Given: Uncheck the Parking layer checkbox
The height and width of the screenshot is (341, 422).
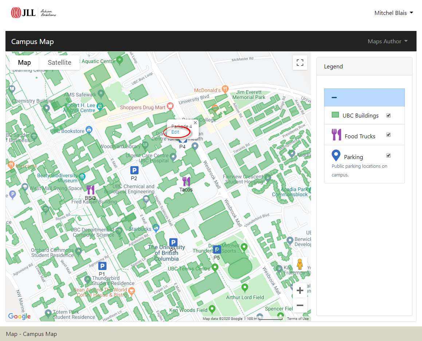Looking at the screenshot, I should (389, 155).
